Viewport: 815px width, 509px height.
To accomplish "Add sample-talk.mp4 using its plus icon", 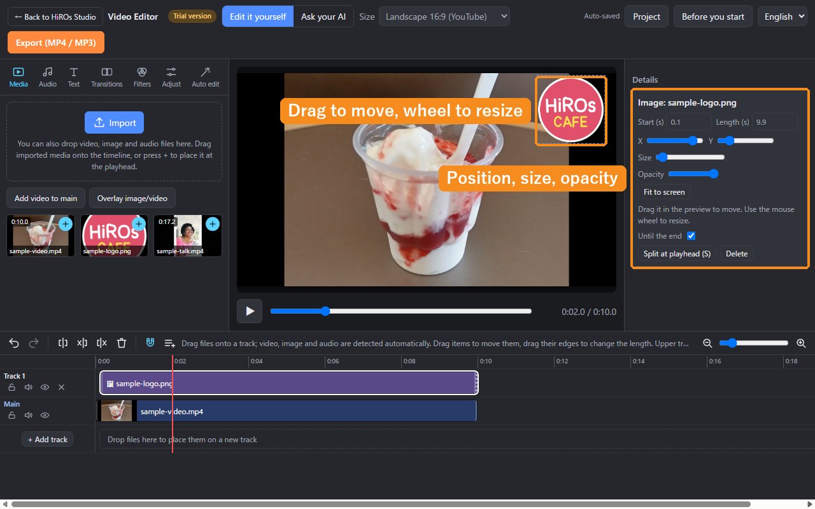I will [x=213, y=224].
